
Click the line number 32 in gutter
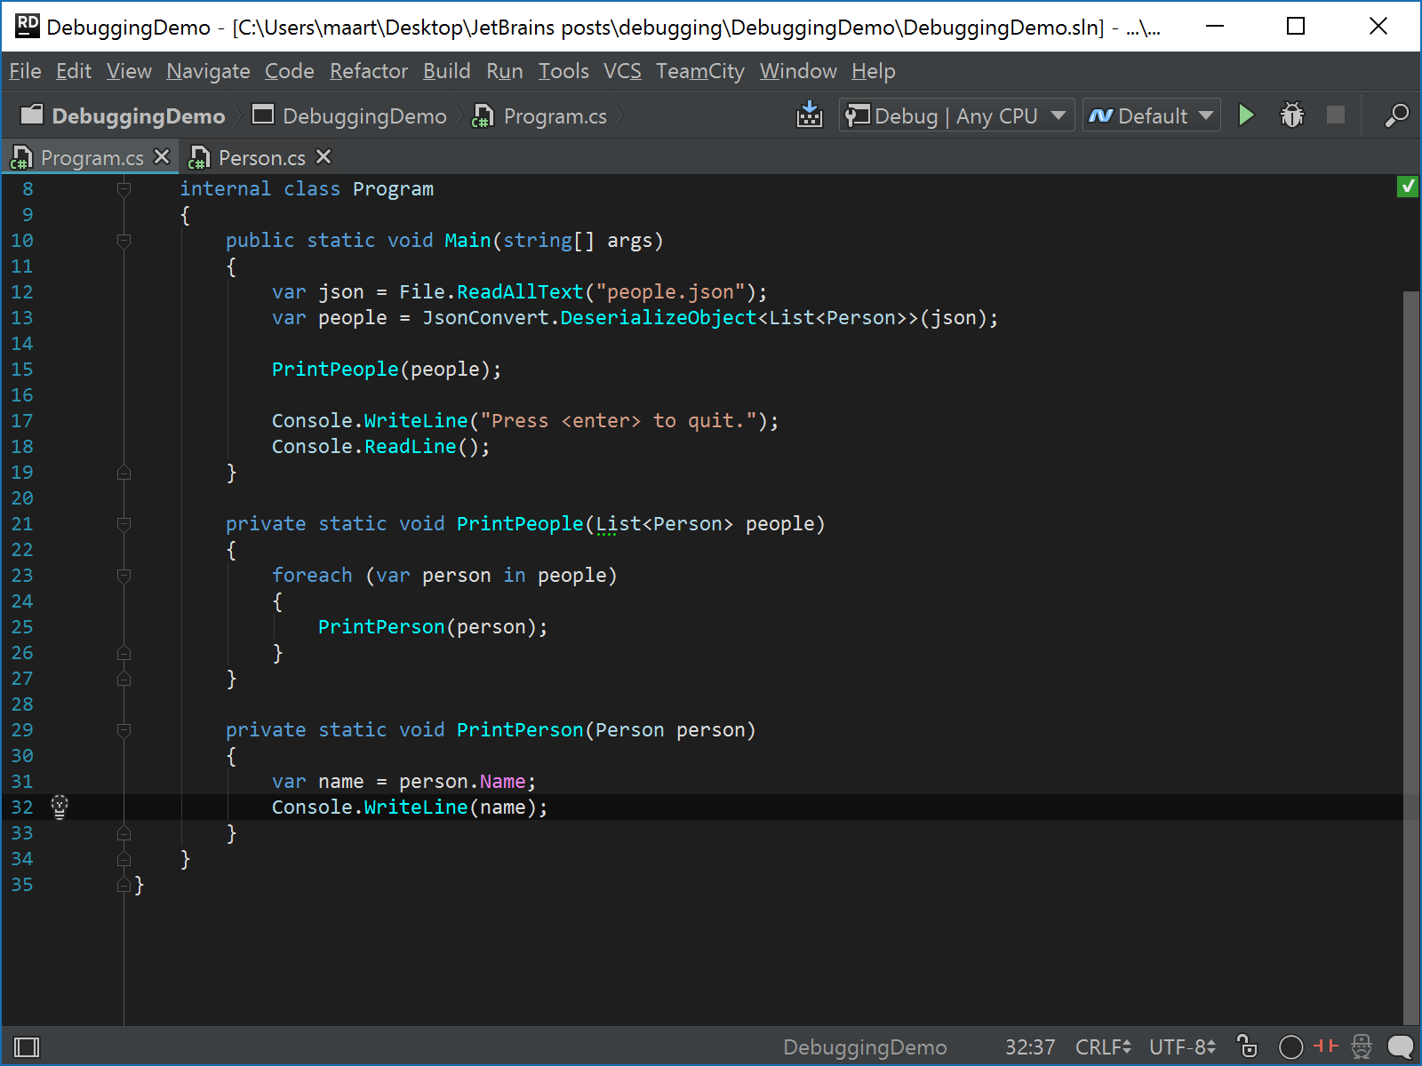[x=22, y=807]
